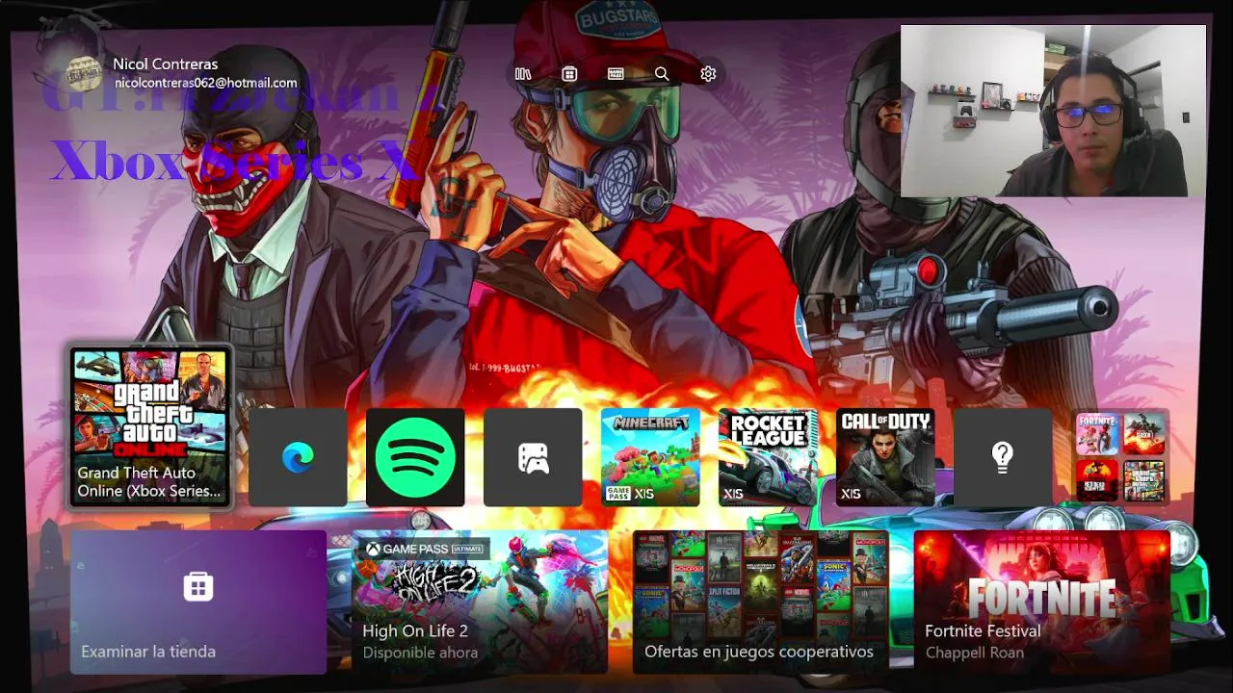Screen dimensions: 1233x693
Task: Open the Microsoft Store icon in top bar
Action: 569,74
